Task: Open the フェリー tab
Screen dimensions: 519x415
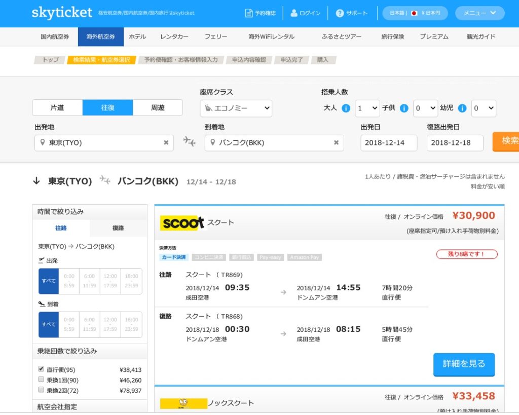Action: pyautogui.click(x=216, y=36)
